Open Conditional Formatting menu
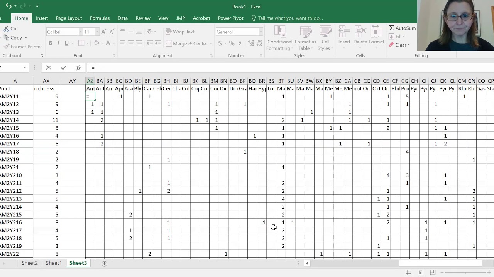The image size is (494, 277). [x=280, y=38]
